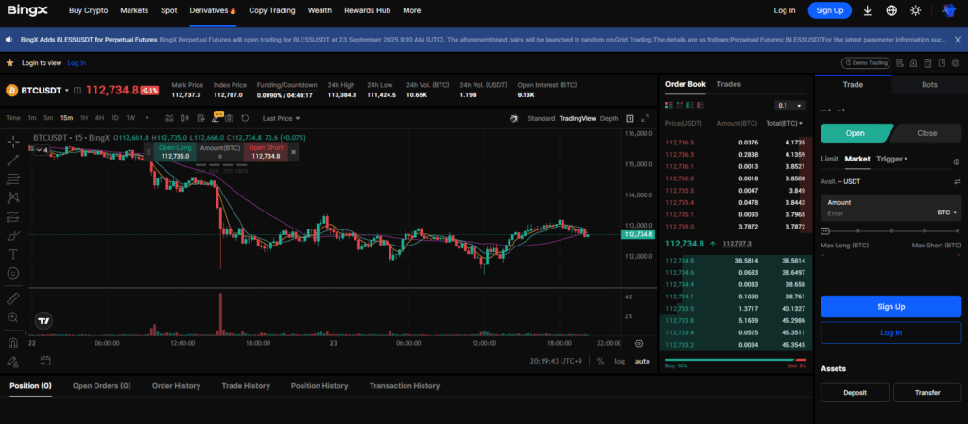Click the Deposit button
The height and width of the screenshot is (424, 968).
[x=855, y=393]
